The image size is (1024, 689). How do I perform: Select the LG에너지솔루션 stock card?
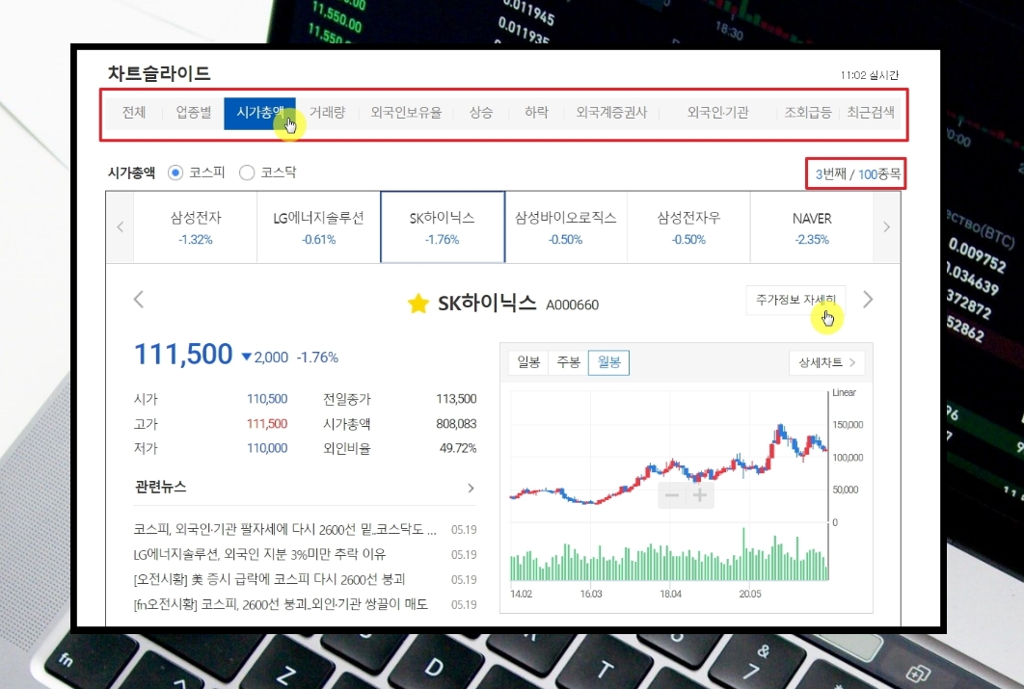click(319, 227)
